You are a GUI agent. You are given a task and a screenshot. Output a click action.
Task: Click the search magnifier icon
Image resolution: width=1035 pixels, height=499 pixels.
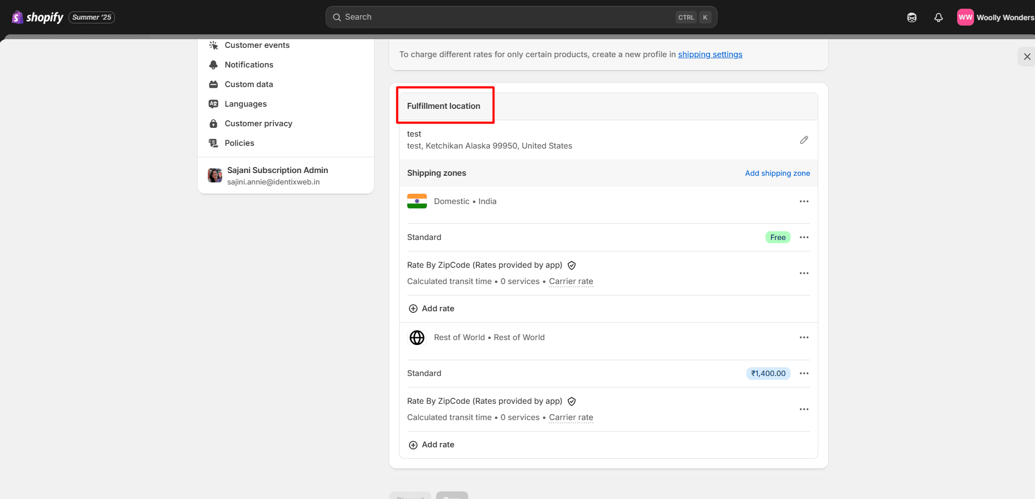tap(337, 17)
